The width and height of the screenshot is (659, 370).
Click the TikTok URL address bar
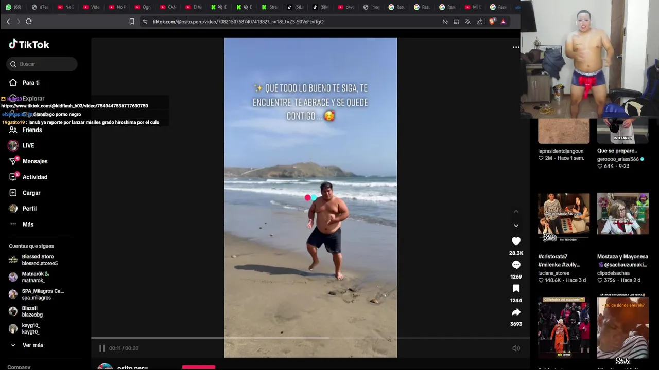click(x=238, y=22)
